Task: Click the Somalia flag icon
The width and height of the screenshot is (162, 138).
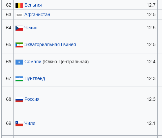Action: click(x=19, y=62)
